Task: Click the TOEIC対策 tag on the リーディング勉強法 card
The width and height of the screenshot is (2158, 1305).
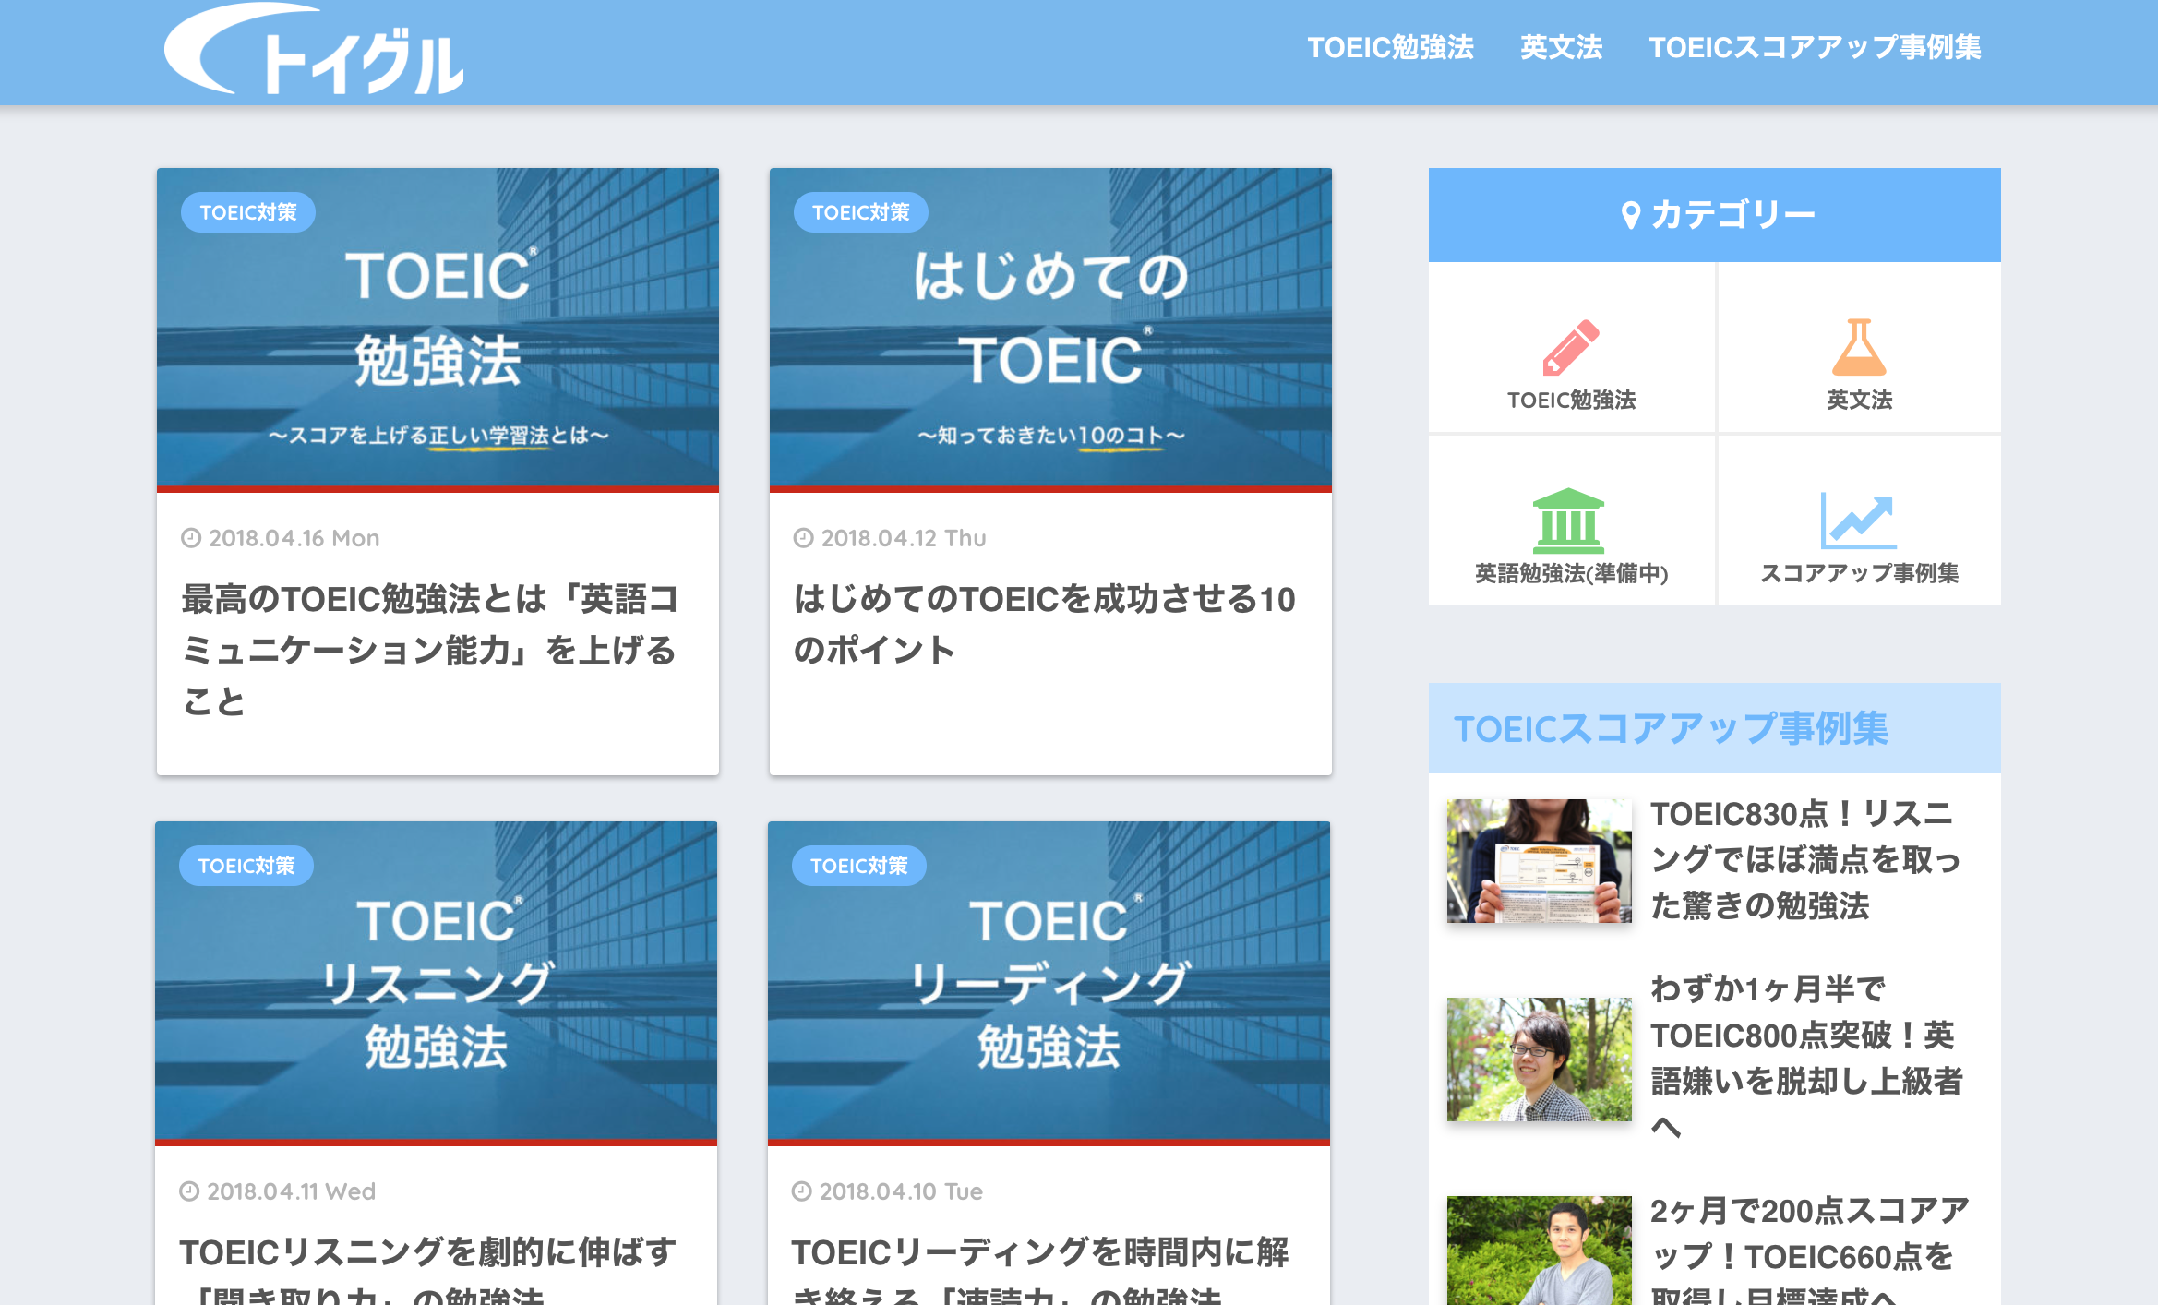Action: 859,866
